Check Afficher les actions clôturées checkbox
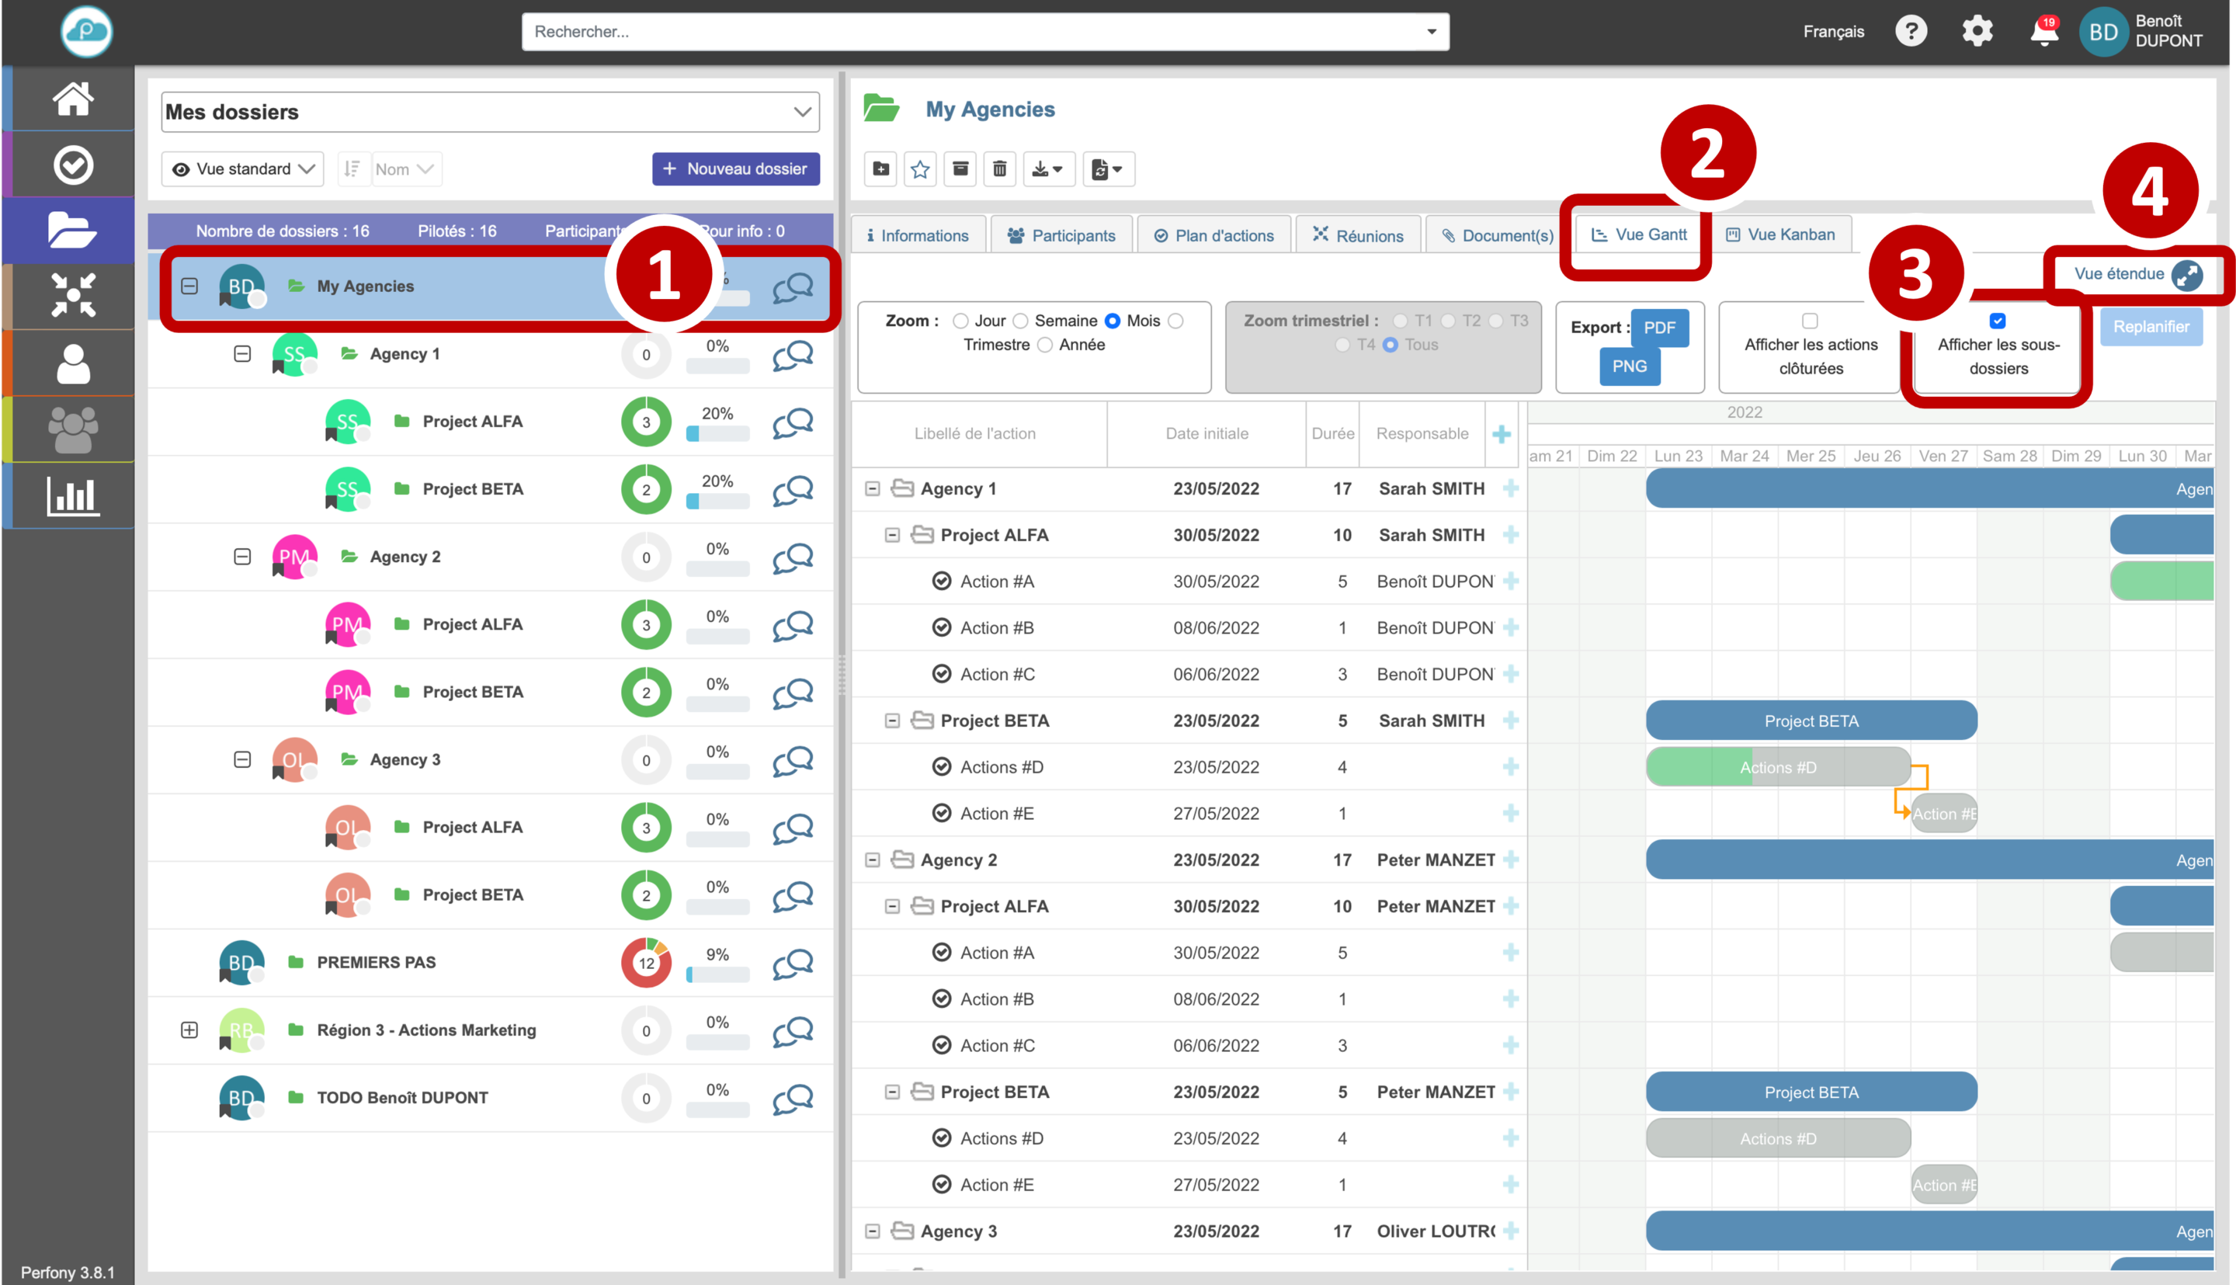The height and width of the screenshot is (1285, 2236). click(x=1810, y=321)
